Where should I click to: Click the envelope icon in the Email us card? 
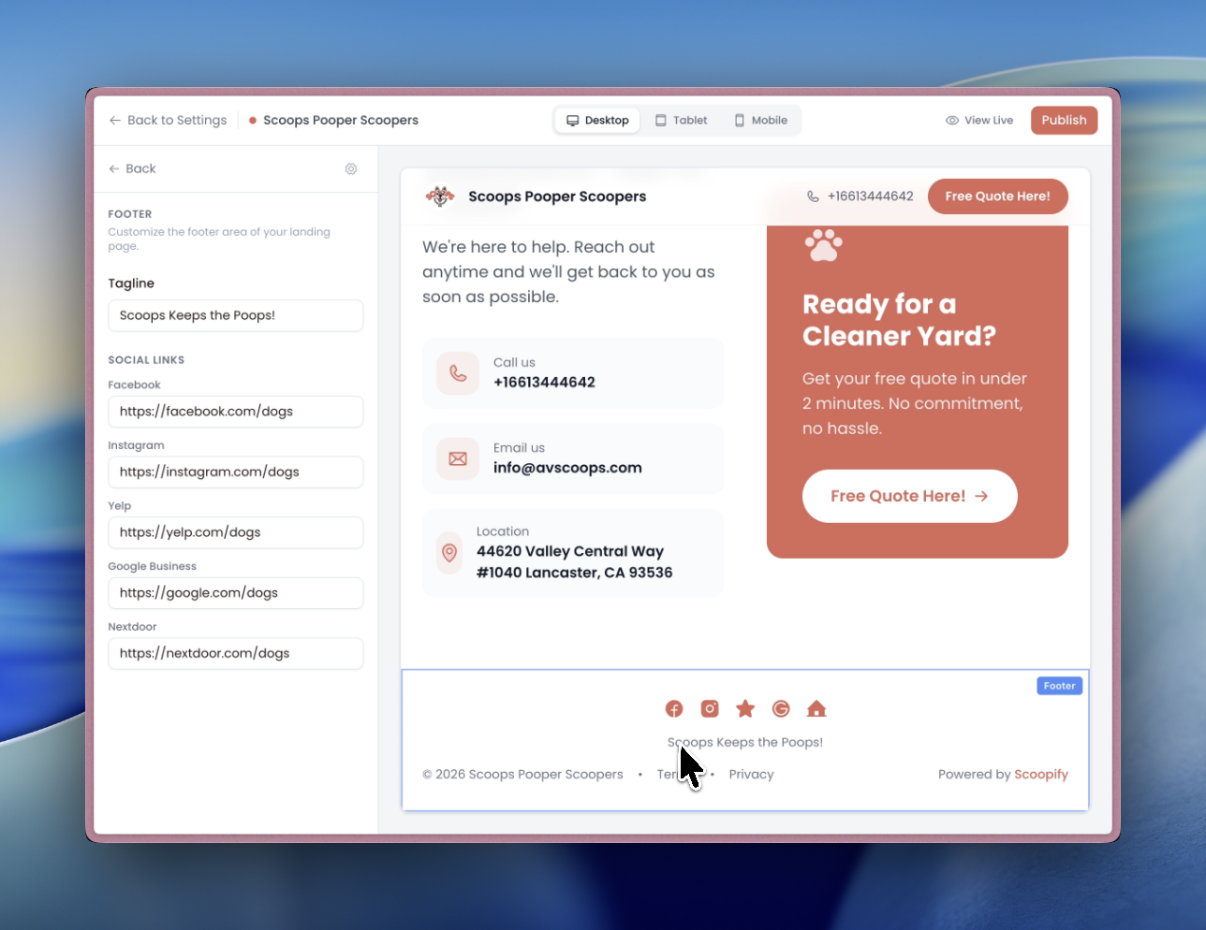(x=457, y=458)
